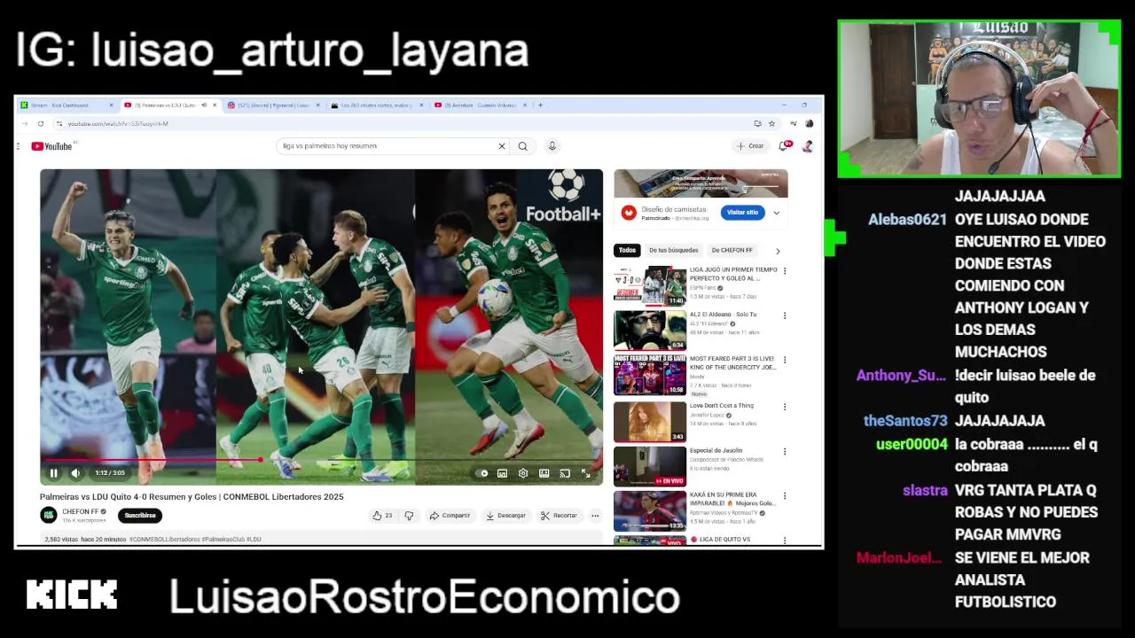Open more actions ellipsis below video
The image size is (1135, 638).
tap(595, 515)
